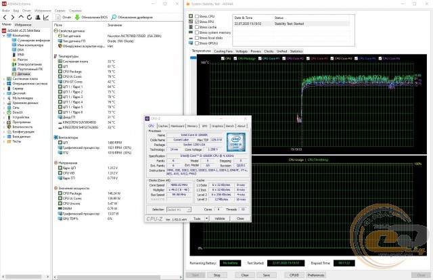Open the user icon in AIDA64 toolbar
The width and height of the screenshot is (433, 280).
coord(38,18)
